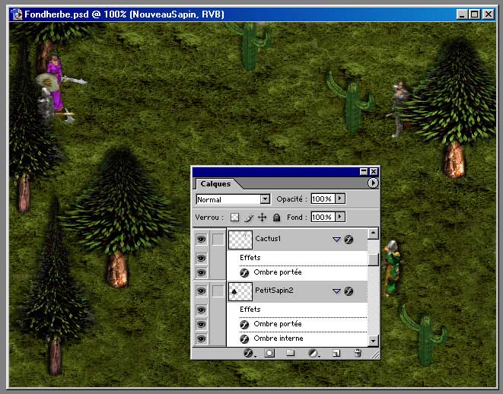Open the Calques palette flyout menu
The image size is (503, 394).
pyautogui.click(x=372, y=183)
